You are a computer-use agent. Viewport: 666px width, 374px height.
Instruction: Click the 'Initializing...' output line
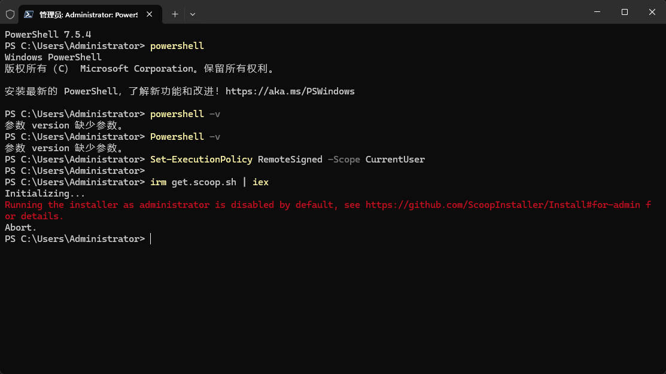click(x=45, y=194)
